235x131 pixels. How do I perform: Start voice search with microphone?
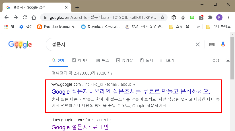[x=223, y=44]
